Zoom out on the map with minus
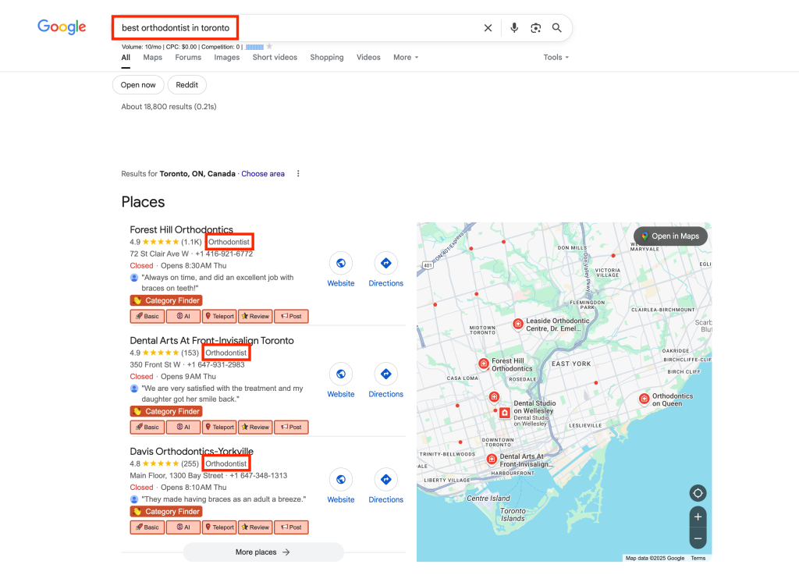 [698, 538]
